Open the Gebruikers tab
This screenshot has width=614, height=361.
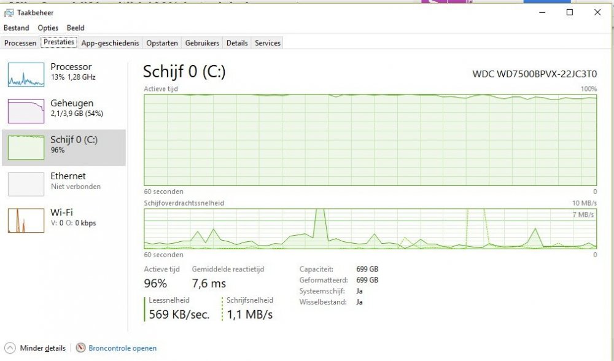point(202,43)
